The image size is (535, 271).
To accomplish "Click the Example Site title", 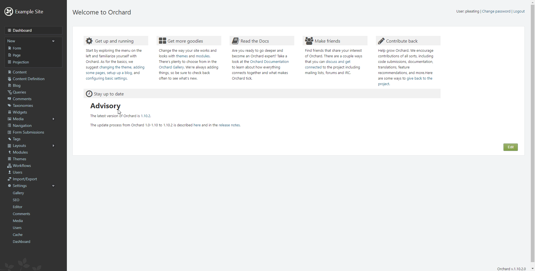I will pyautogui.click(x=29, y=12).
